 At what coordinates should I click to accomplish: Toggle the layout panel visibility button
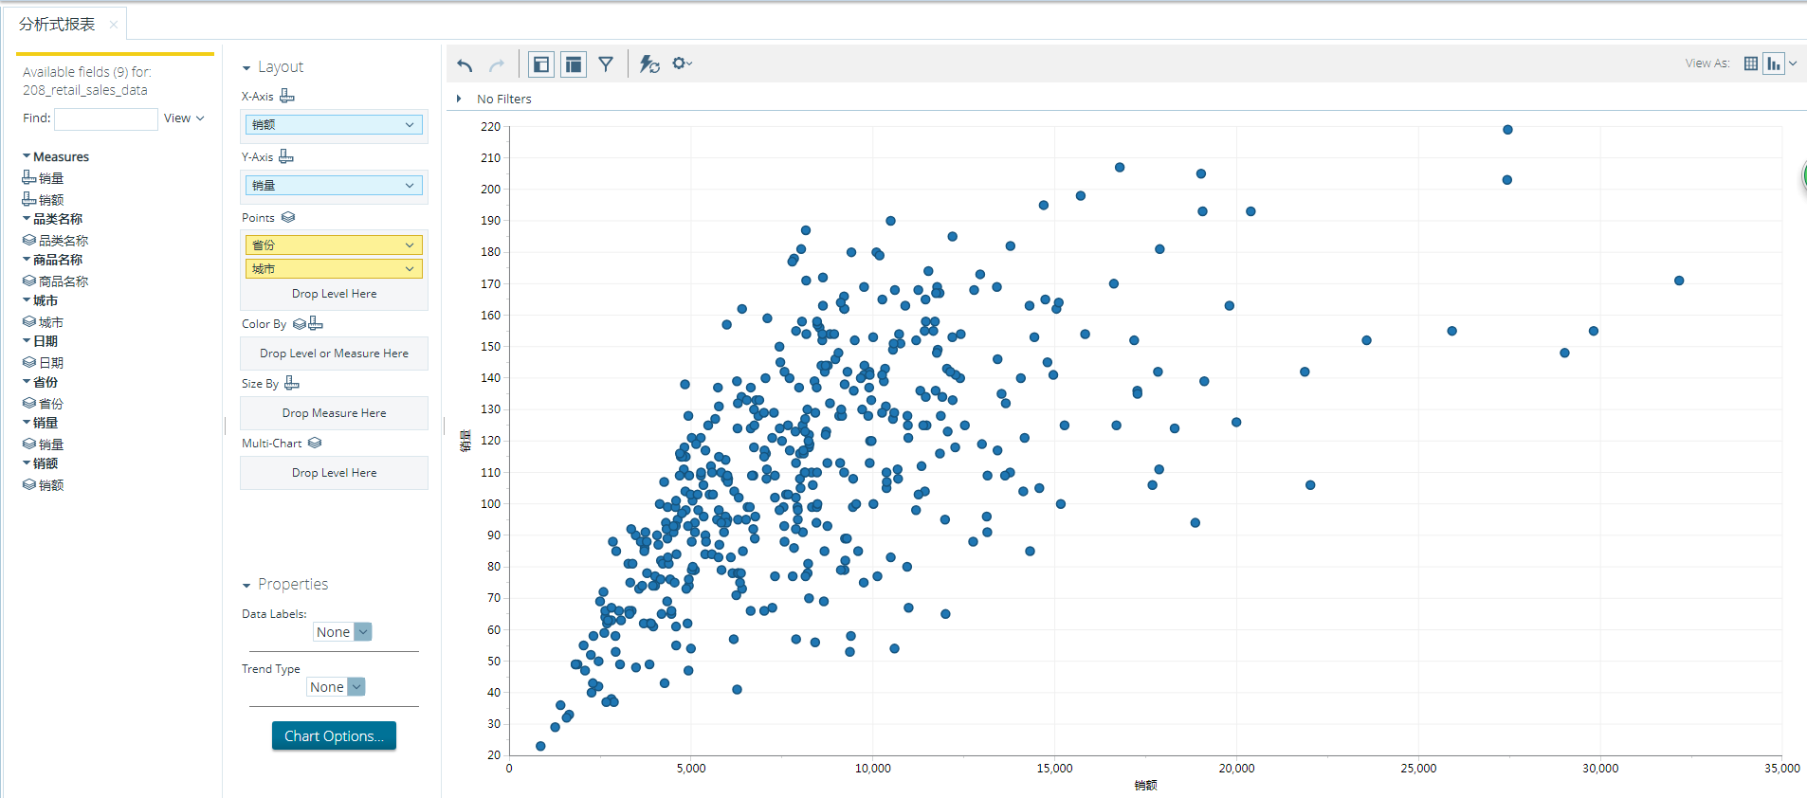(574, 64)
